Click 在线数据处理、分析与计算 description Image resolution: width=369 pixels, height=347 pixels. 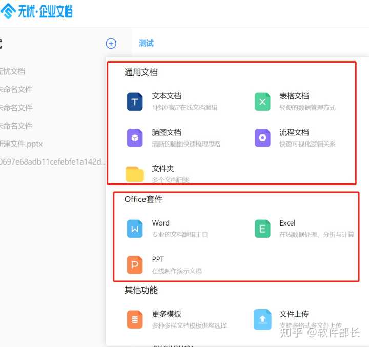[x=317, y=234]
